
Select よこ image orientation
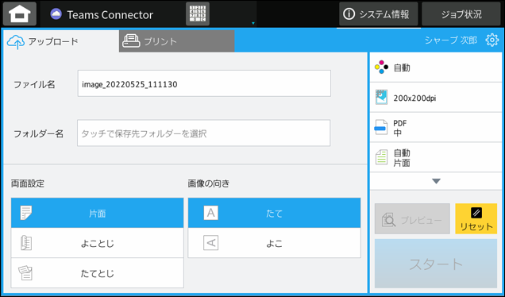coord(275,243)
